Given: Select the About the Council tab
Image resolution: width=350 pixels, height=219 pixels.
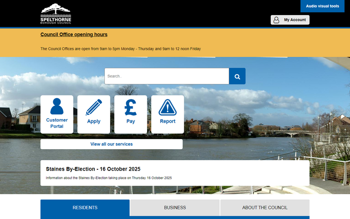Looking at the screenshot, I should (x=265, y=208).
